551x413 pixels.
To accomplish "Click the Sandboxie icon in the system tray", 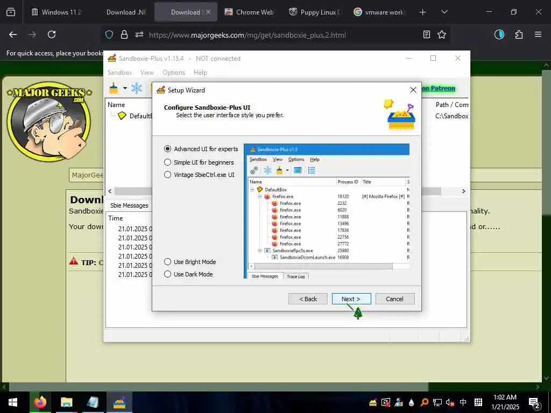I will 373,402.
